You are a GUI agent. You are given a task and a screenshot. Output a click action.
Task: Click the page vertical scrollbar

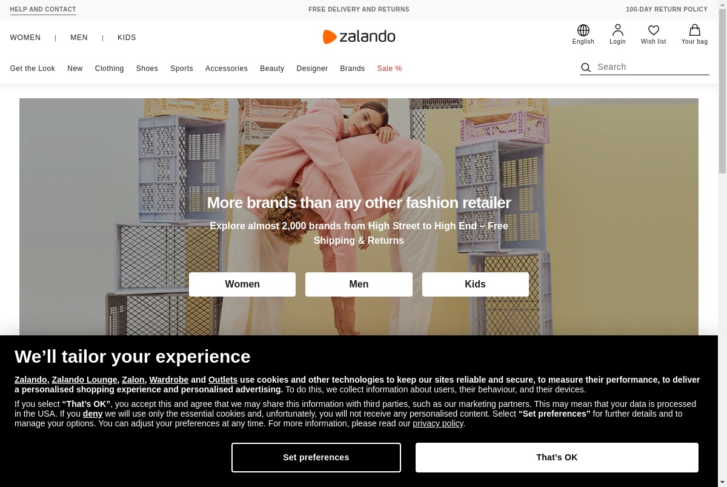point(722,243)
